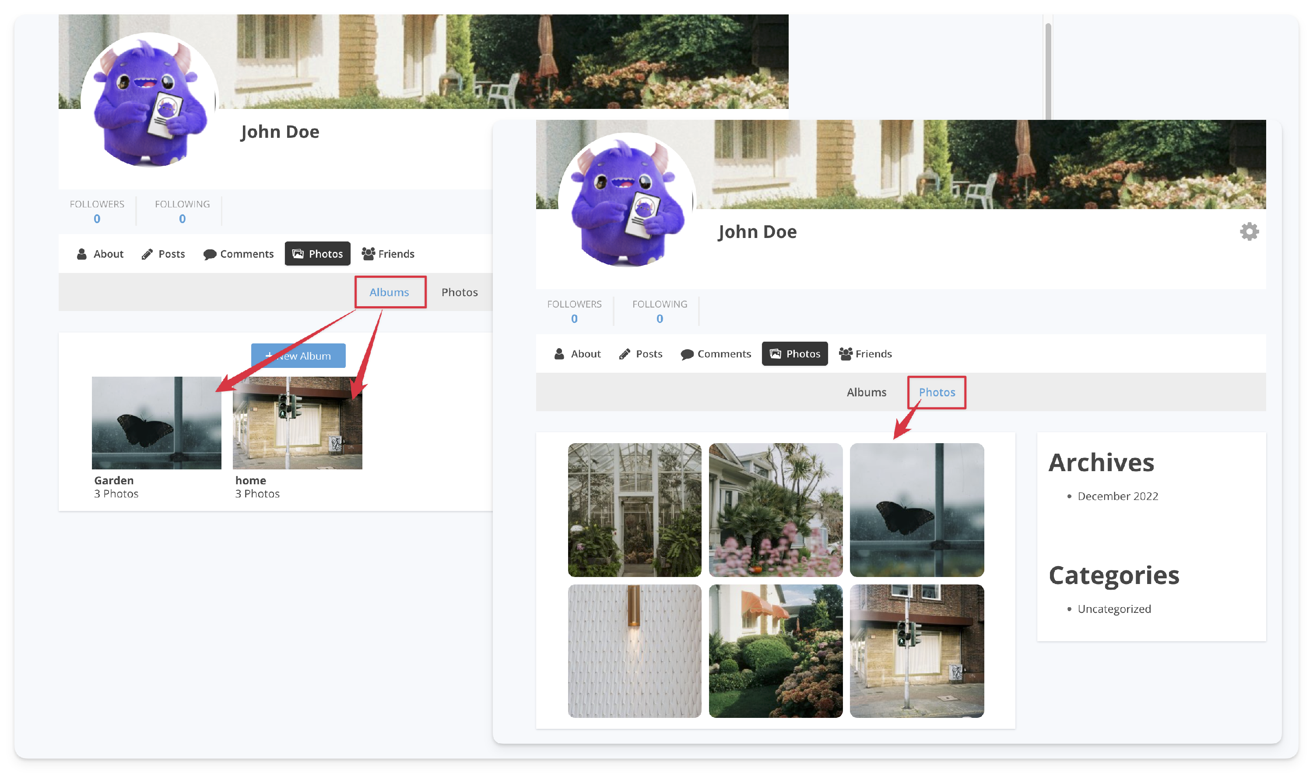This screenshot has height=773, width=1313.
Task: Click the New Album button
Action: (298, 356)
